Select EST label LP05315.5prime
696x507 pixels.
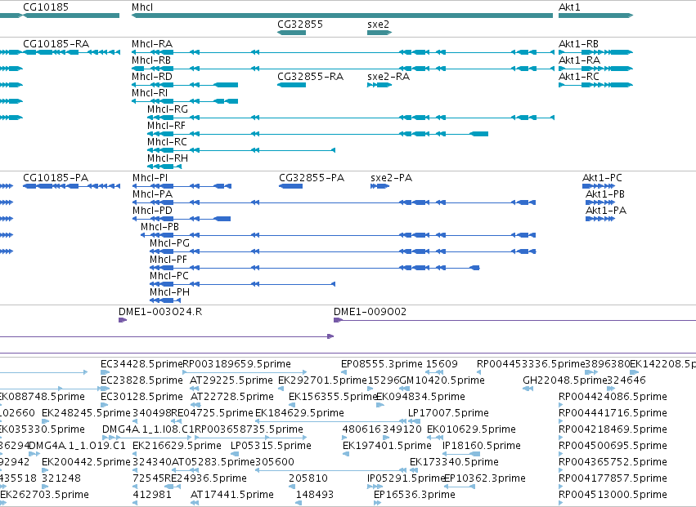point(271,446)
